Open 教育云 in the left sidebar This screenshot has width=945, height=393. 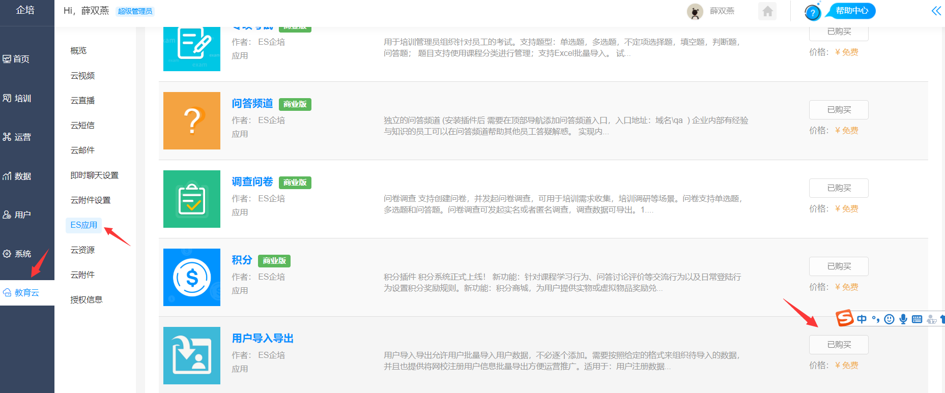pos(27,293)
